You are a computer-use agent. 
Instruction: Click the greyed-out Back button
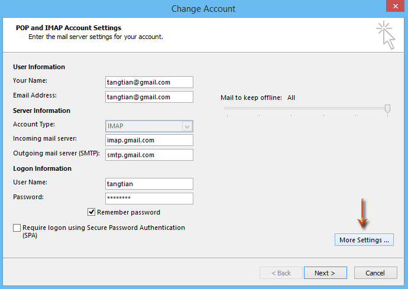281,273
